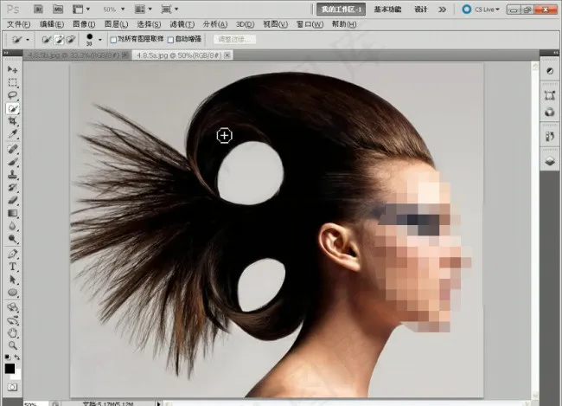
Task: Open 图像(I) menu
Action: point(84,24)
